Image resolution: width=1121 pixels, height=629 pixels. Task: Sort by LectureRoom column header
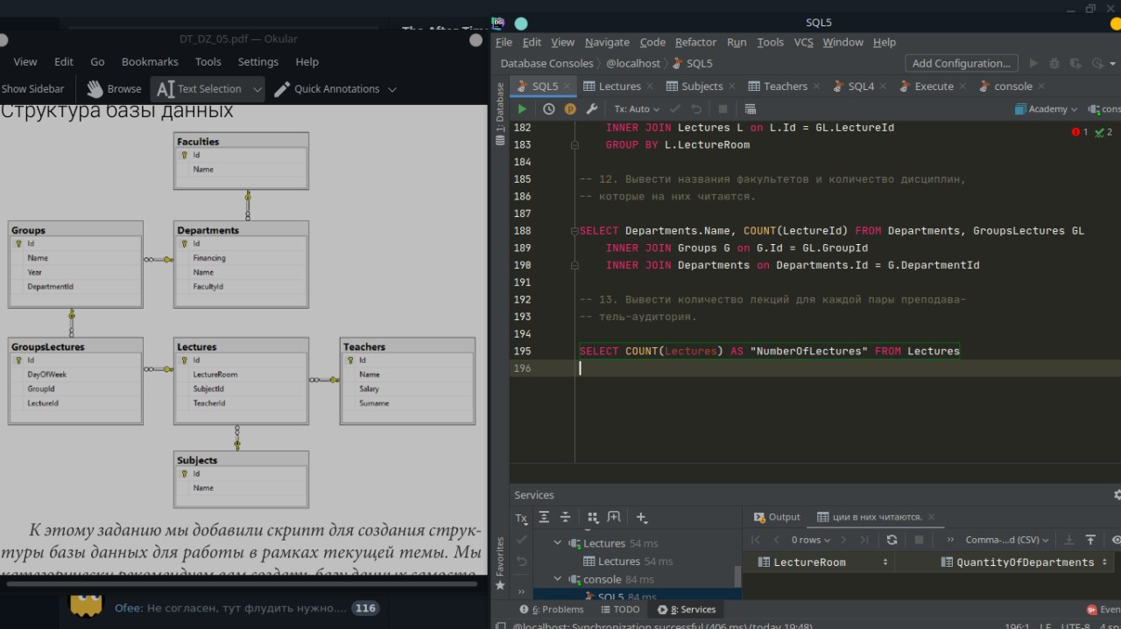823,563
